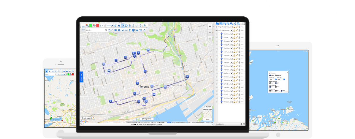This screenshot has height=139, width=355.
Task: Delete the Carole's layer with trash icon
Action: 239,41
